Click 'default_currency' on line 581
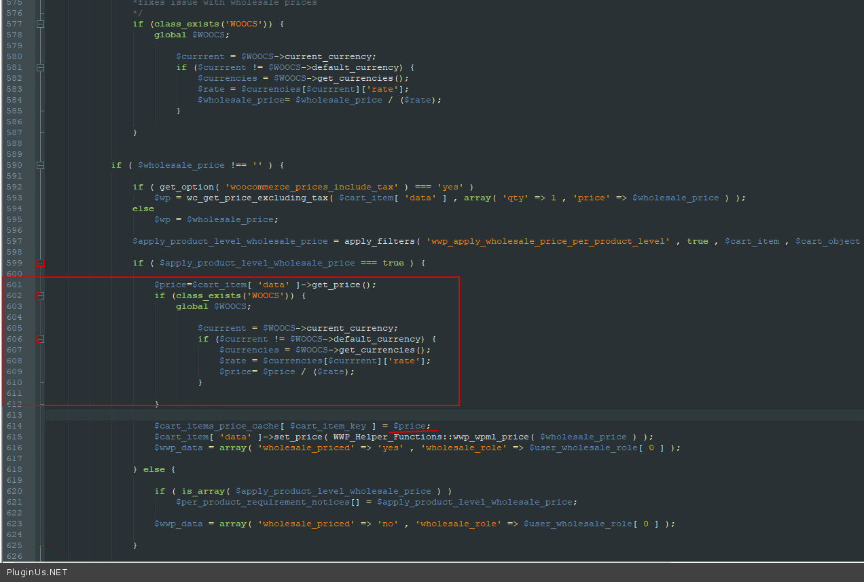Image resolution: width=864 pixels, height=582 pixels. point(355,67)
